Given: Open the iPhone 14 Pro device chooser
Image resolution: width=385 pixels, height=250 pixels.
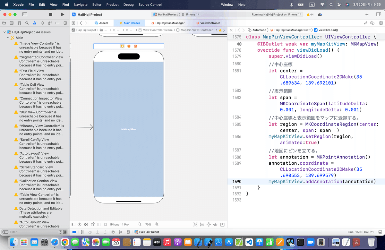Looking at the screenshot, I should click(119, 224).
